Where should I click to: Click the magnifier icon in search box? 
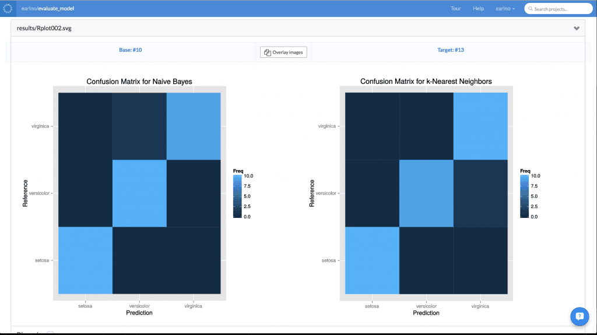click(x=530, y=9)
